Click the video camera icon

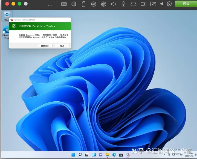pyautogui.click(x=143, y=4)
